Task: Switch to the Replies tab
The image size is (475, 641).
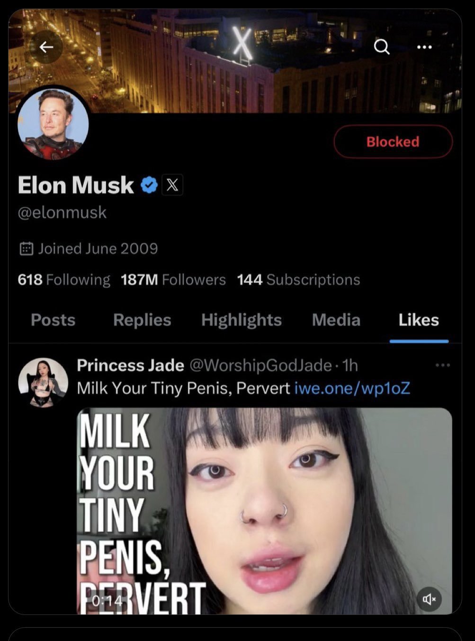Action: click(142, 320)
